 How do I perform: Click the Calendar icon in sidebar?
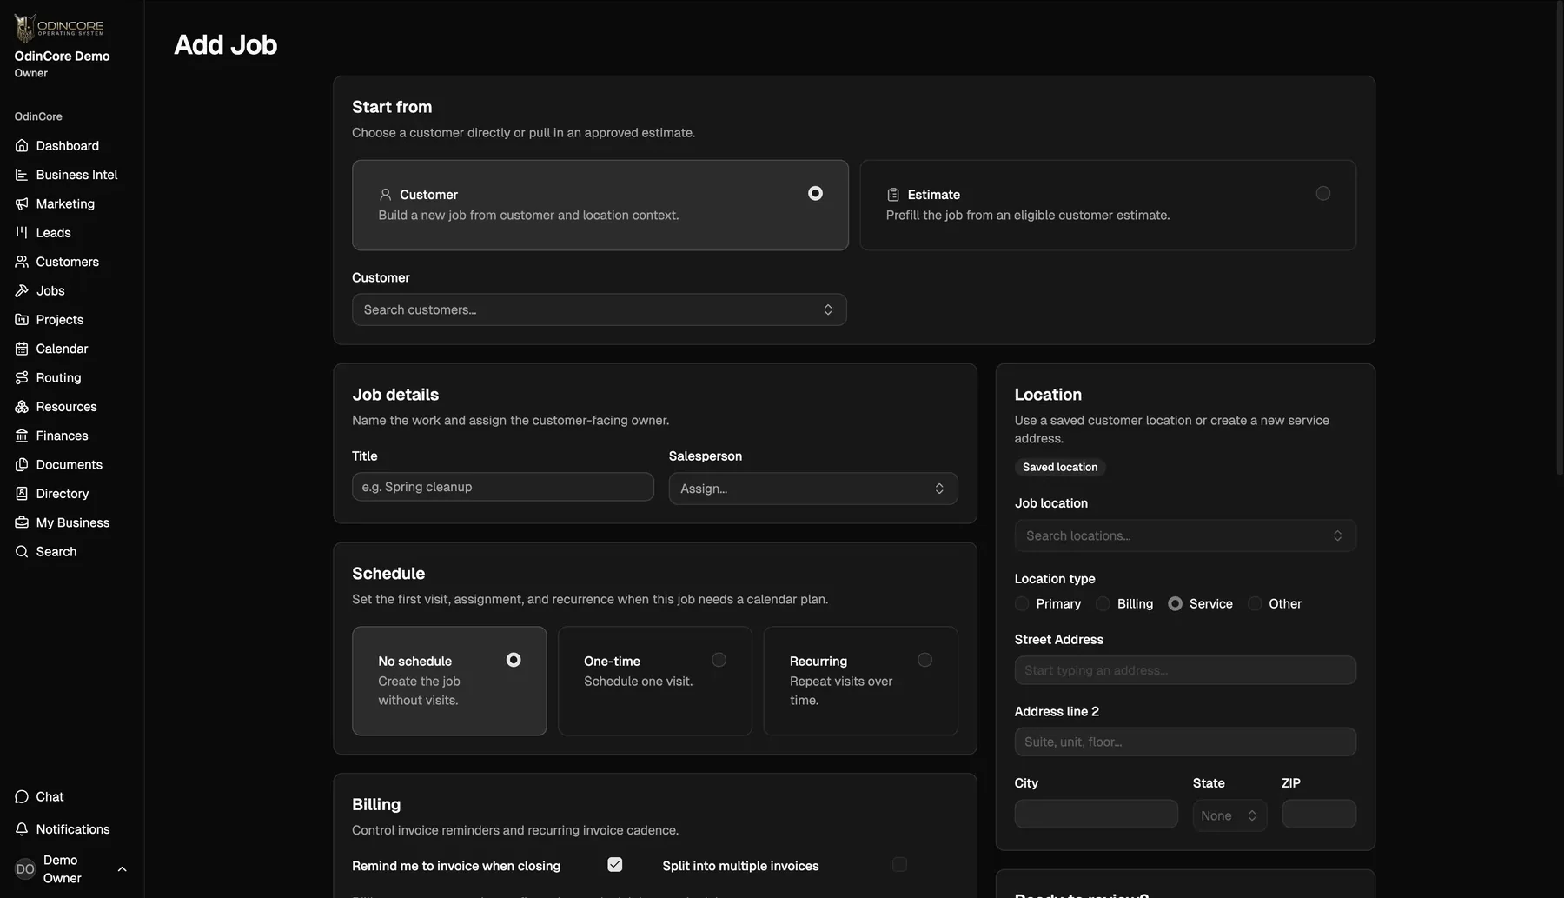coord(22,349)
